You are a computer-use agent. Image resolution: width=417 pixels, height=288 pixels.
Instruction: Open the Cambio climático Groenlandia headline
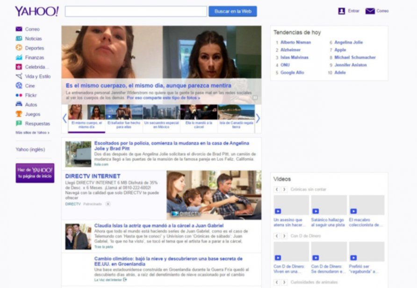click(x=168, y=261)
